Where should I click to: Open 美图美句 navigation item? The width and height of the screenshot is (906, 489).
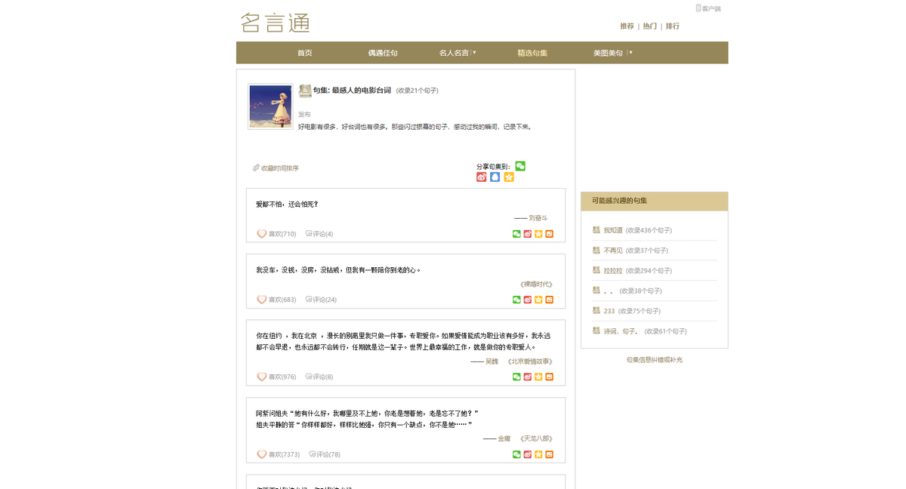[x=608, y=53]
